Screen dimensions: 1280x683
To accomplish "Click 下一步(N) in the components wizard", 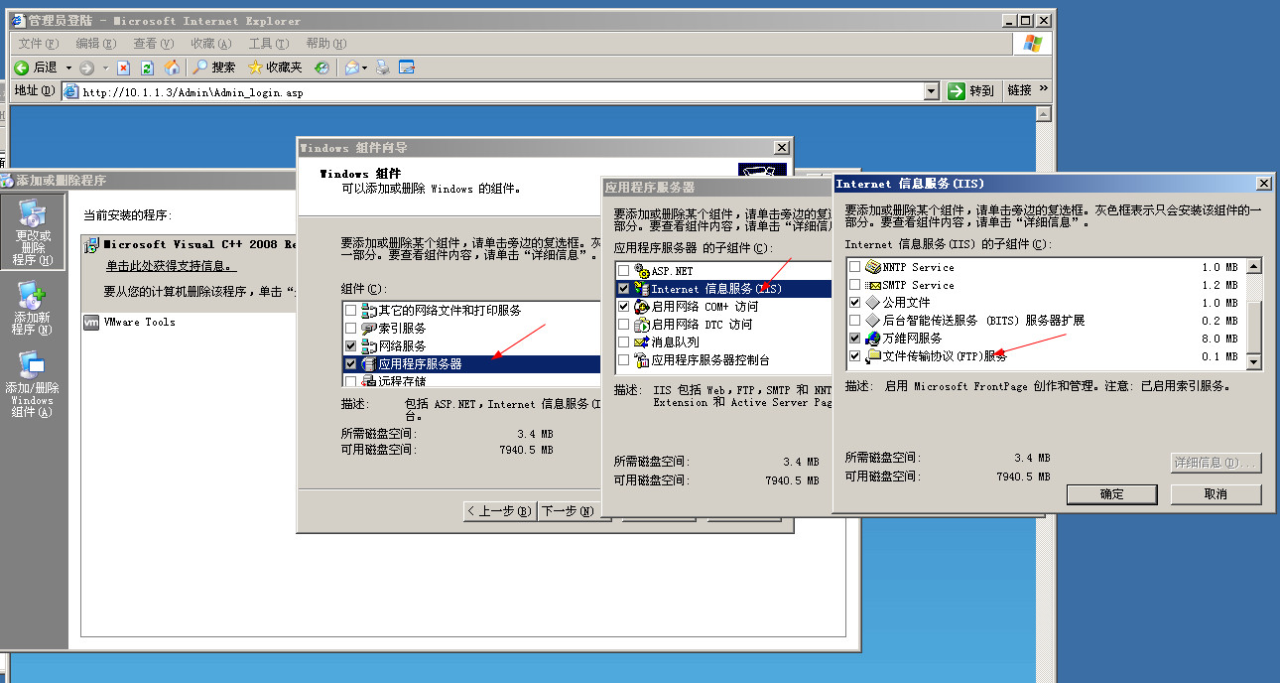I will (x=568, y=511).
